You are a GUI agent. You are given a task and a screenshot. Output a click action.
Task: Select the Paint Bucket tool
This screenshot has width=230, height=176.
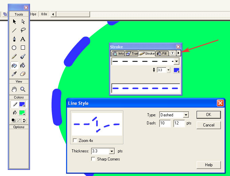coord(23,65)
